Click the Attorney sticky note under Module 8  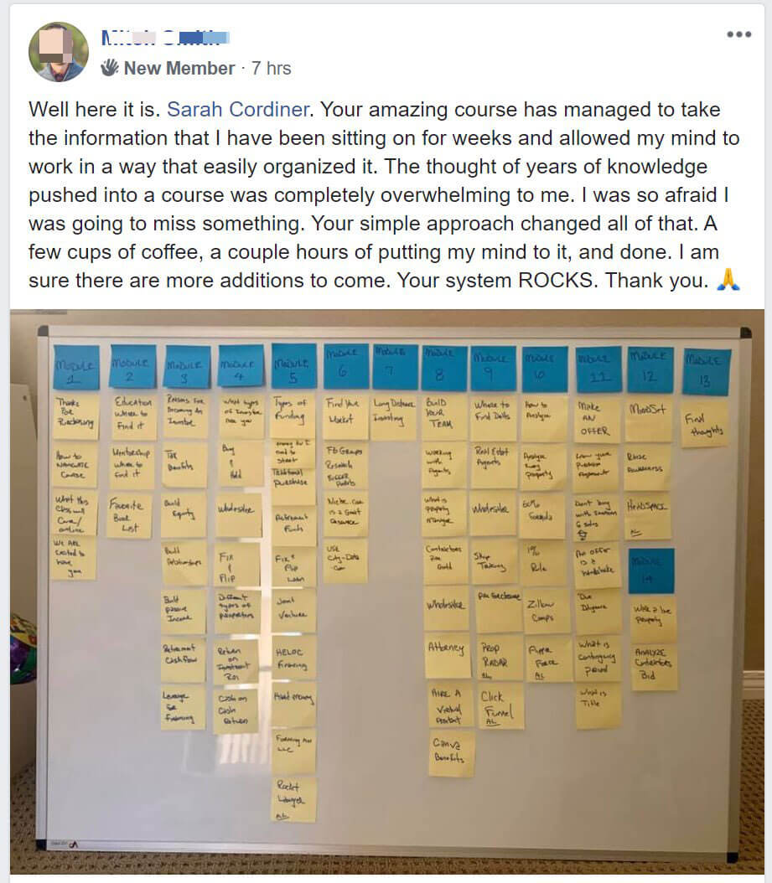point(448,657)
